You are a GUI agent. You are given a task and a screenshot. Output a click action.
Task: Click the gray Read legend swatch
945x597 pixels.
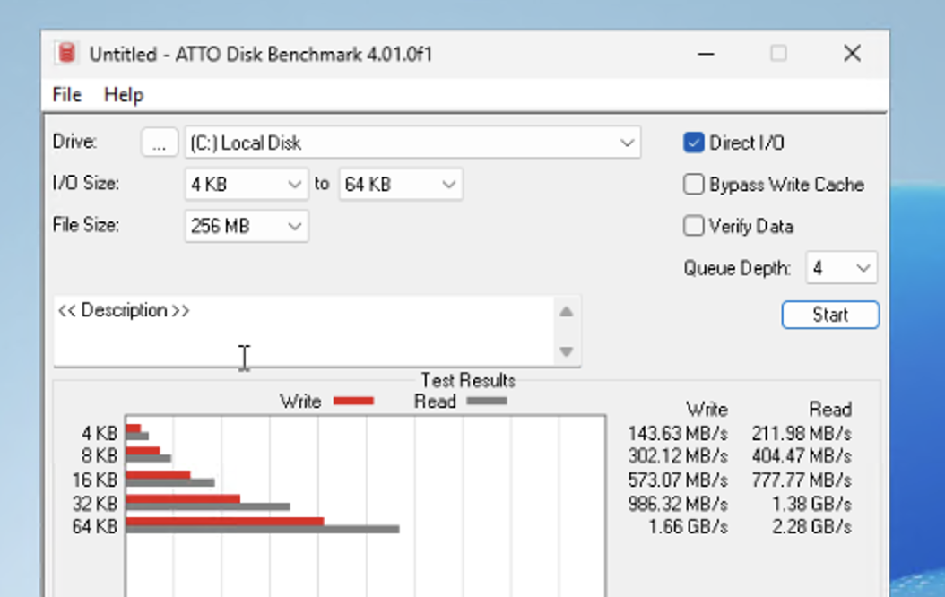(487, 402)
